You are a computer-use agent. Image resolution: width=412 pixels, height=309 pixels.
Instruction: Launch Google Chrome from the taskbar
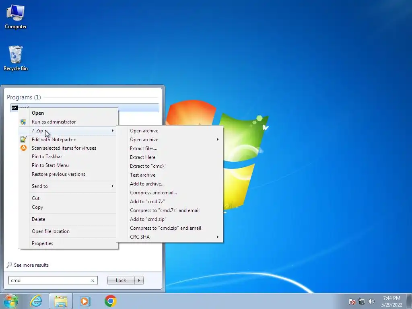coord(110,301)
